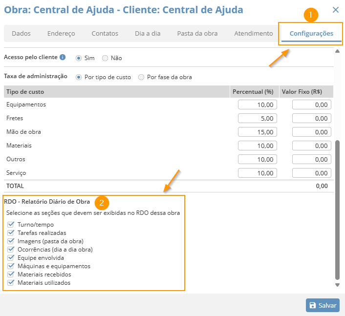Select the Por tipo de custo radio
This screenshot has height=316, width=345.
point(79,77)
